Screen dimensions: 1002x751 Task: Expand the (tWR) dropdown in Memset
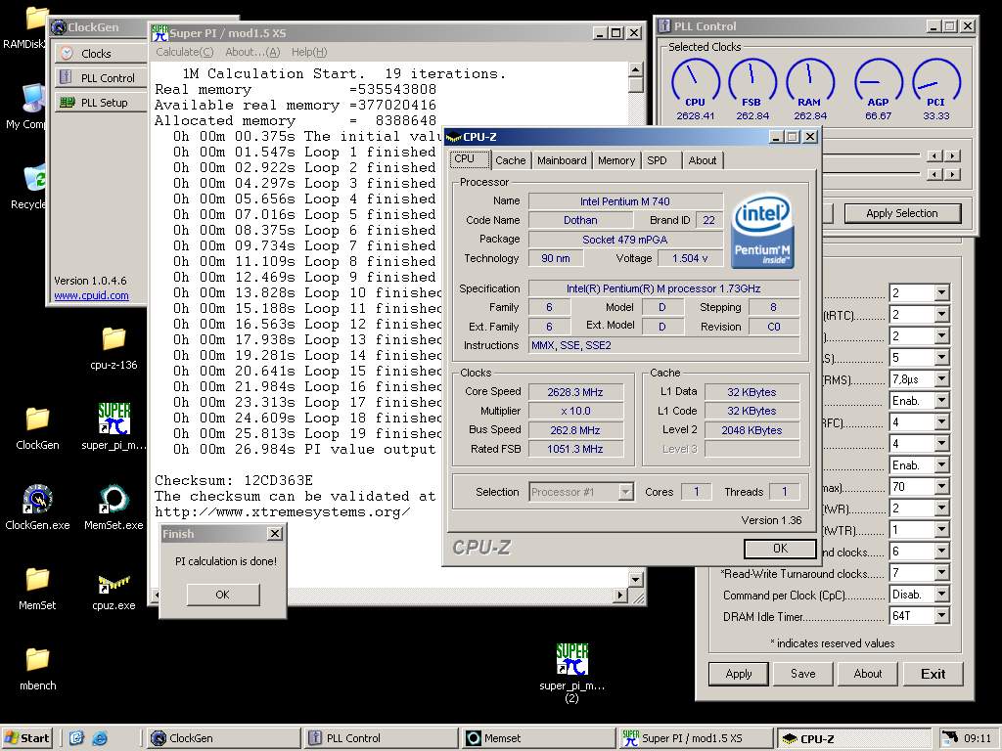(941, 508)
